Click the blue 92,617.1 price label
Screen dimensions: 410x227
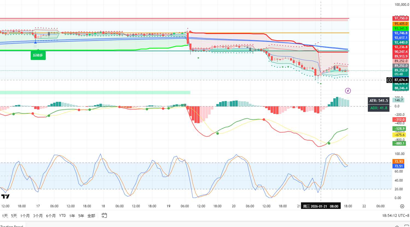click(x=401, y=38)
